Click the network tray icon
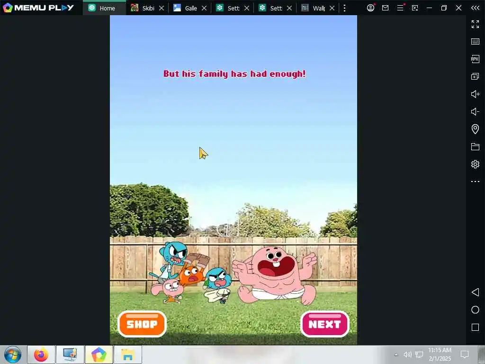485x364 pixels. point(419,355)
